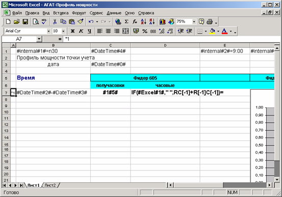Click the Map globe icon
This screenshot has width=282, height=197.
pyautogui.click(x=171, y=22)
